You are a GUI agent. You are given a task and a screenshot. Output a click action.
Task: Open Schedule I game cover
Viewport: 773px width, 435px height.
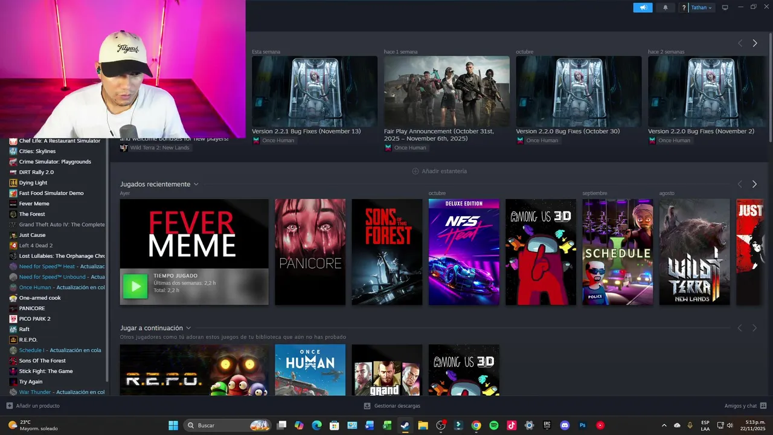tap(617, 252)
